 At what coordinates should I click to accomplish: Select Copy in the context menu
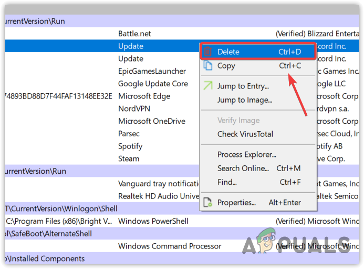258,66
